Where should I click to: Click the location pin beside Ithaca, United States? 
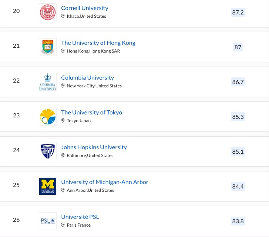pyautogui.click(x=63, y=16)
